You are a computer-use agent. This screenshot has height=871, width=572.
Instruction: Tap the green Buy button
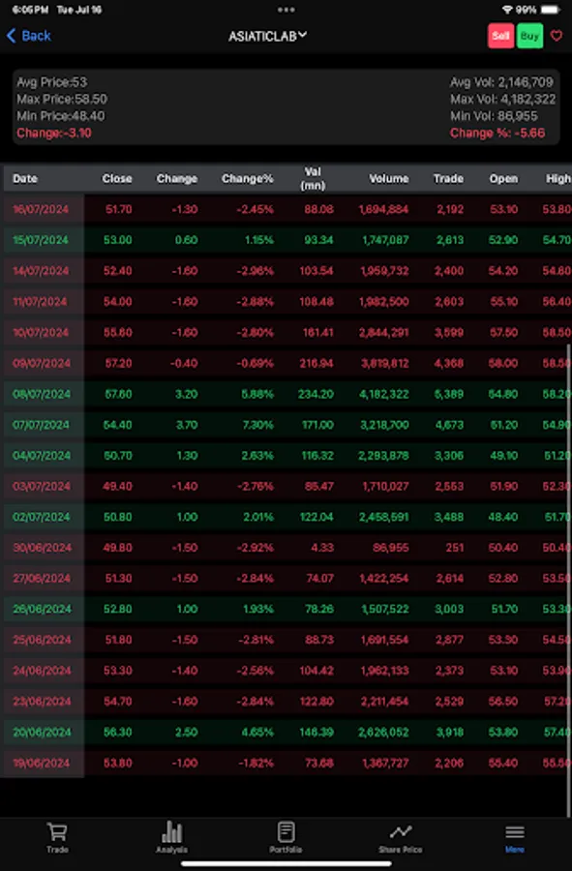(529, 36)
